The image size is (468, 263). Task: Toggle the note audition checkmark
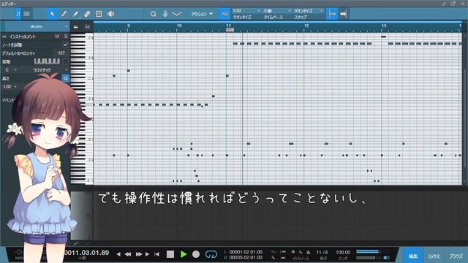[66, 45]
